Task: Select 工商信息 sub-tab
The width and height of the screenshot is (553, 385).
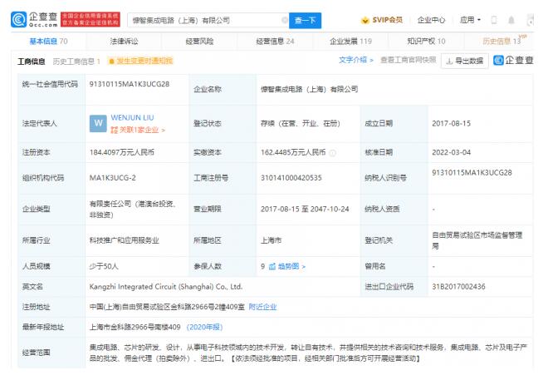Action: pos(32,62)
